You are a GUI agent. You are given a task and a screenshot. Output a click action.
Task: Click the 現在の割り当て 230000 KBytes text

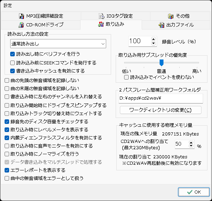pyautogui.click(x=153, y=157)
